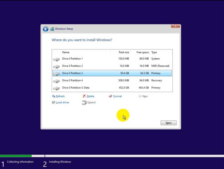Click the 452.0 GB total size cell
Screen dimensions: 224x169
pos(124,88)
